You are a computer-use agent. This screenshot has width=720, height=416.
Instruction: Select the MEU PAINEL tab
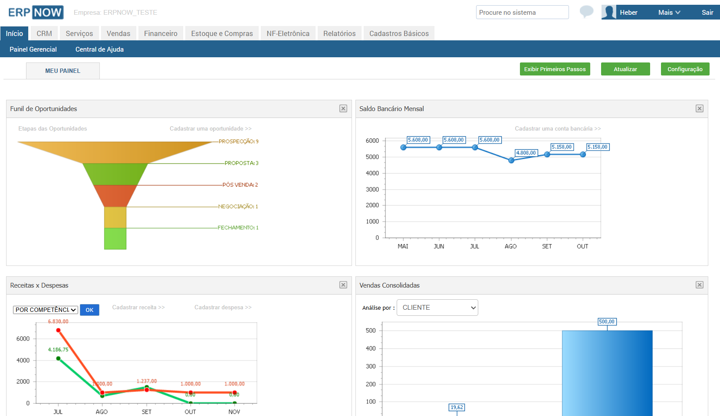pos(63,71)
